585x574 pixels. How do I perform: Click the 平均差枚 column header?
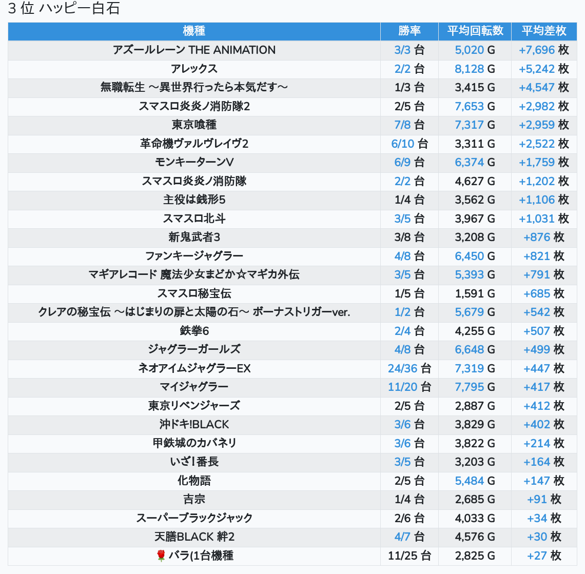pos(543,31)
